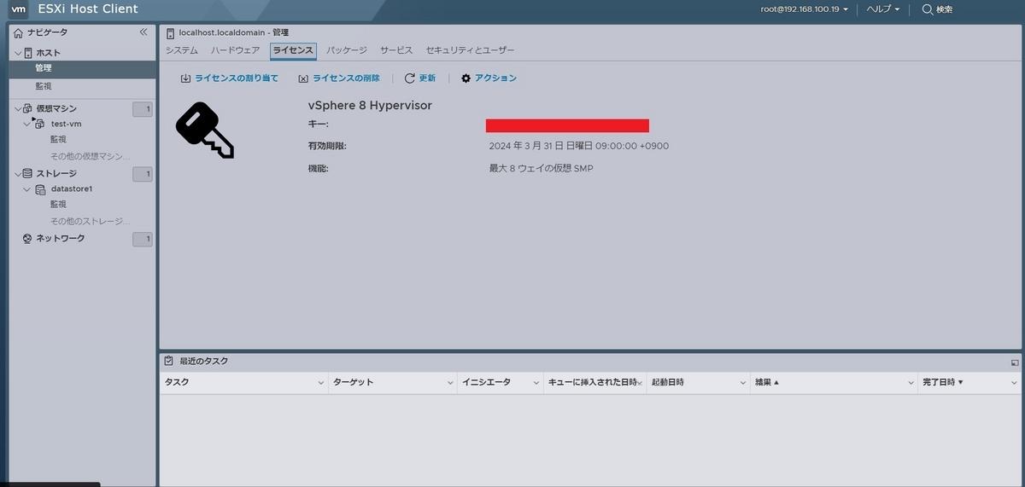
Task: Click the Navigator home icon
Action: pyautogui.click(x=18, y=32)
